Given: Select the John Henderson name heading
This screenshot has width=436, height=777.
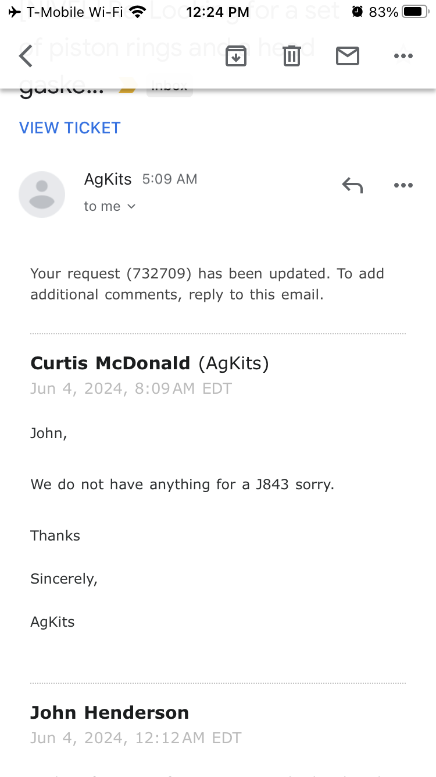Looking at the screenshot, I should [109, 713].
